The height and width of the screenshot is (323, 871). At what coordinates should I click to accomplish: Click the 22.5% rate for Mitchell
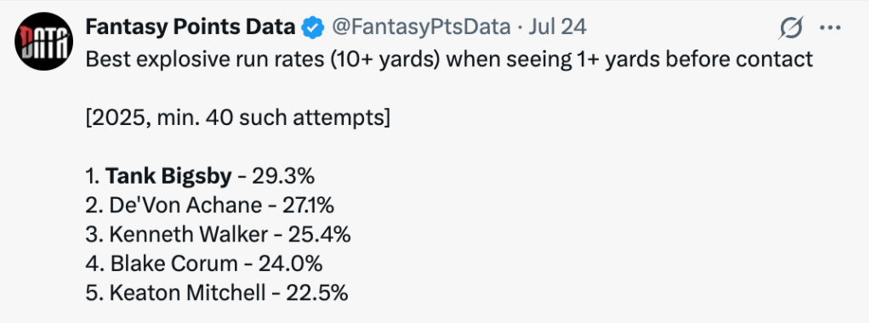click(317, 292)
